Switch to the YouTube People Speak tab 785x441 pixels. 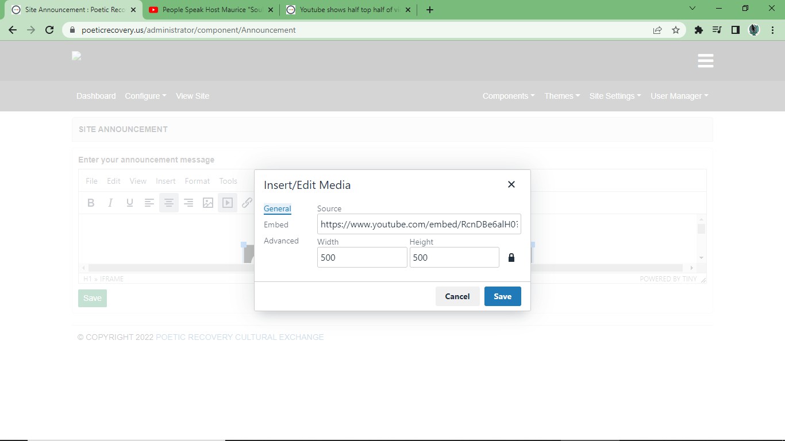[212, 10]
